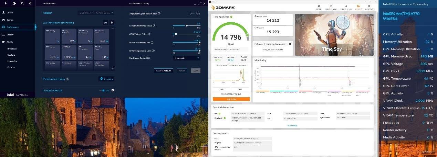
Task: Click the GPU Performance Boost slider
Action: point(186,25)
